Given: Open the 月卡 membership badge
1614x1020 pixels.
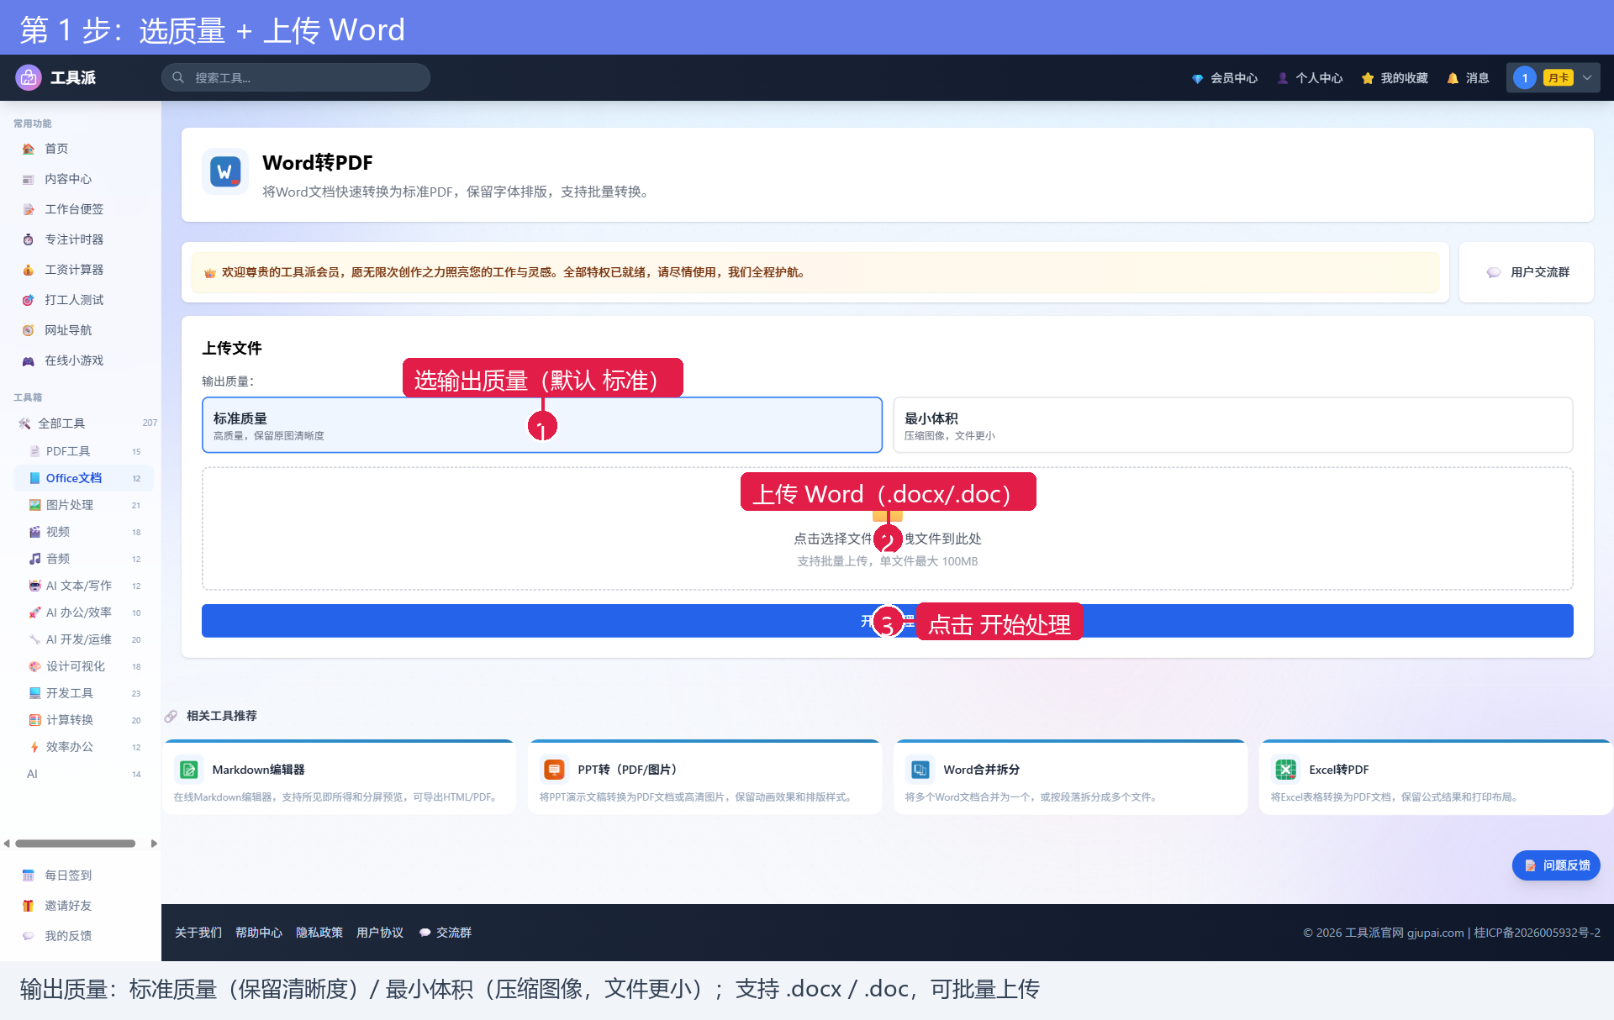Looking at the screenshot, I should tap(1559, 78).
